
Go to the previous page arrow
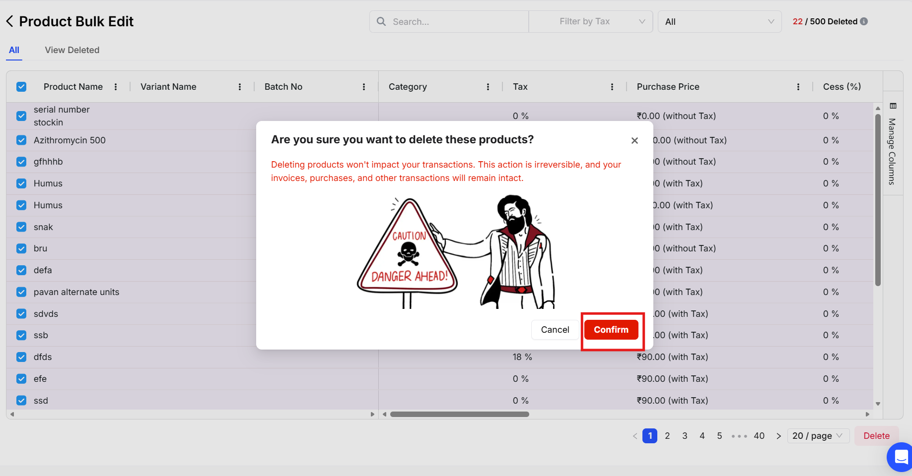[x=635, y=436]
